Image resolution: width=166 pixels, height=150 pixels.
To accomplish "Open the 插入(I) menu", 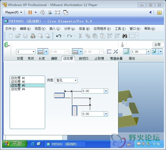I will click(55, 28).
